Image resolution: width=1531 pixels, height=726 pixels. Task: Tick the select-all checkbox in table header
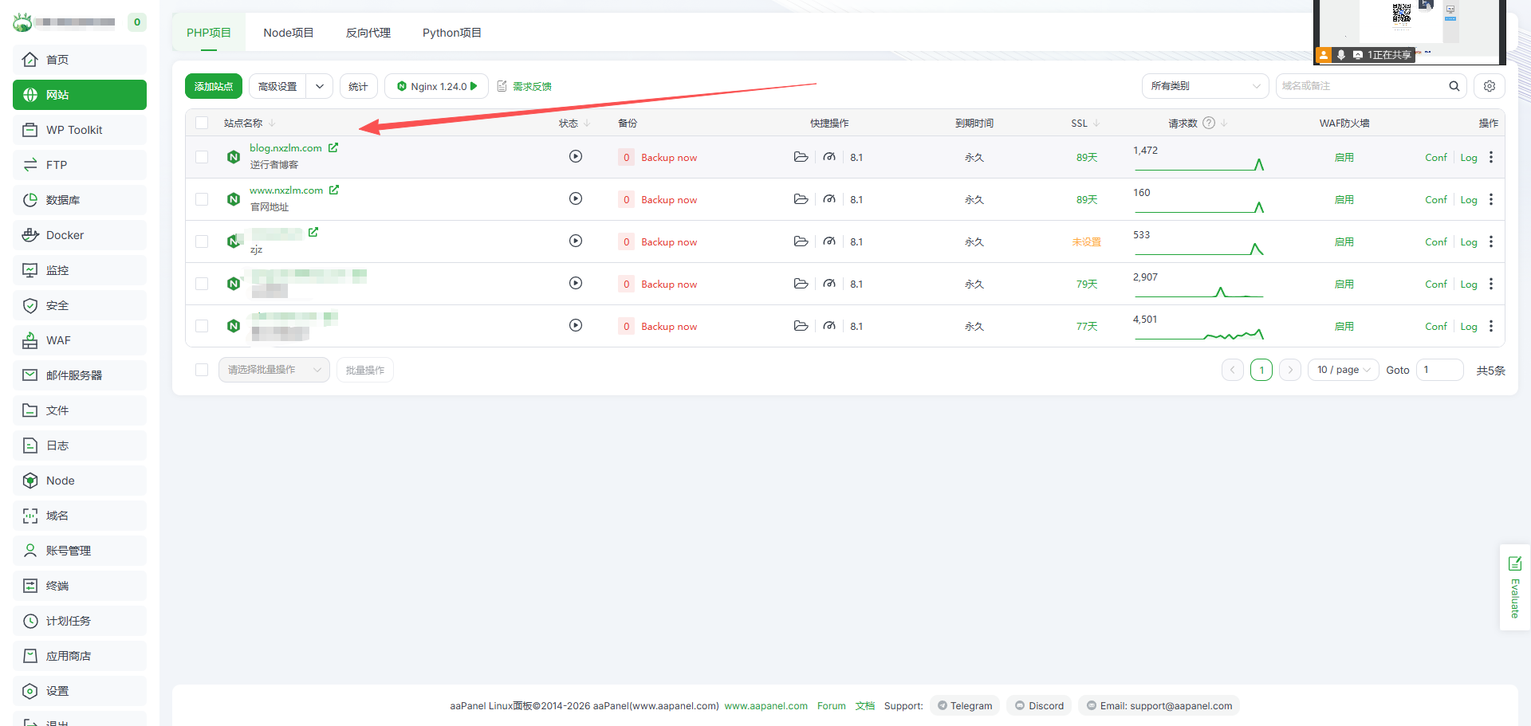[x=202, y=123]
